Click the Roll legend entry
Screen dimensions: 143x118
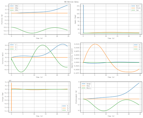(x=136, y=6)
